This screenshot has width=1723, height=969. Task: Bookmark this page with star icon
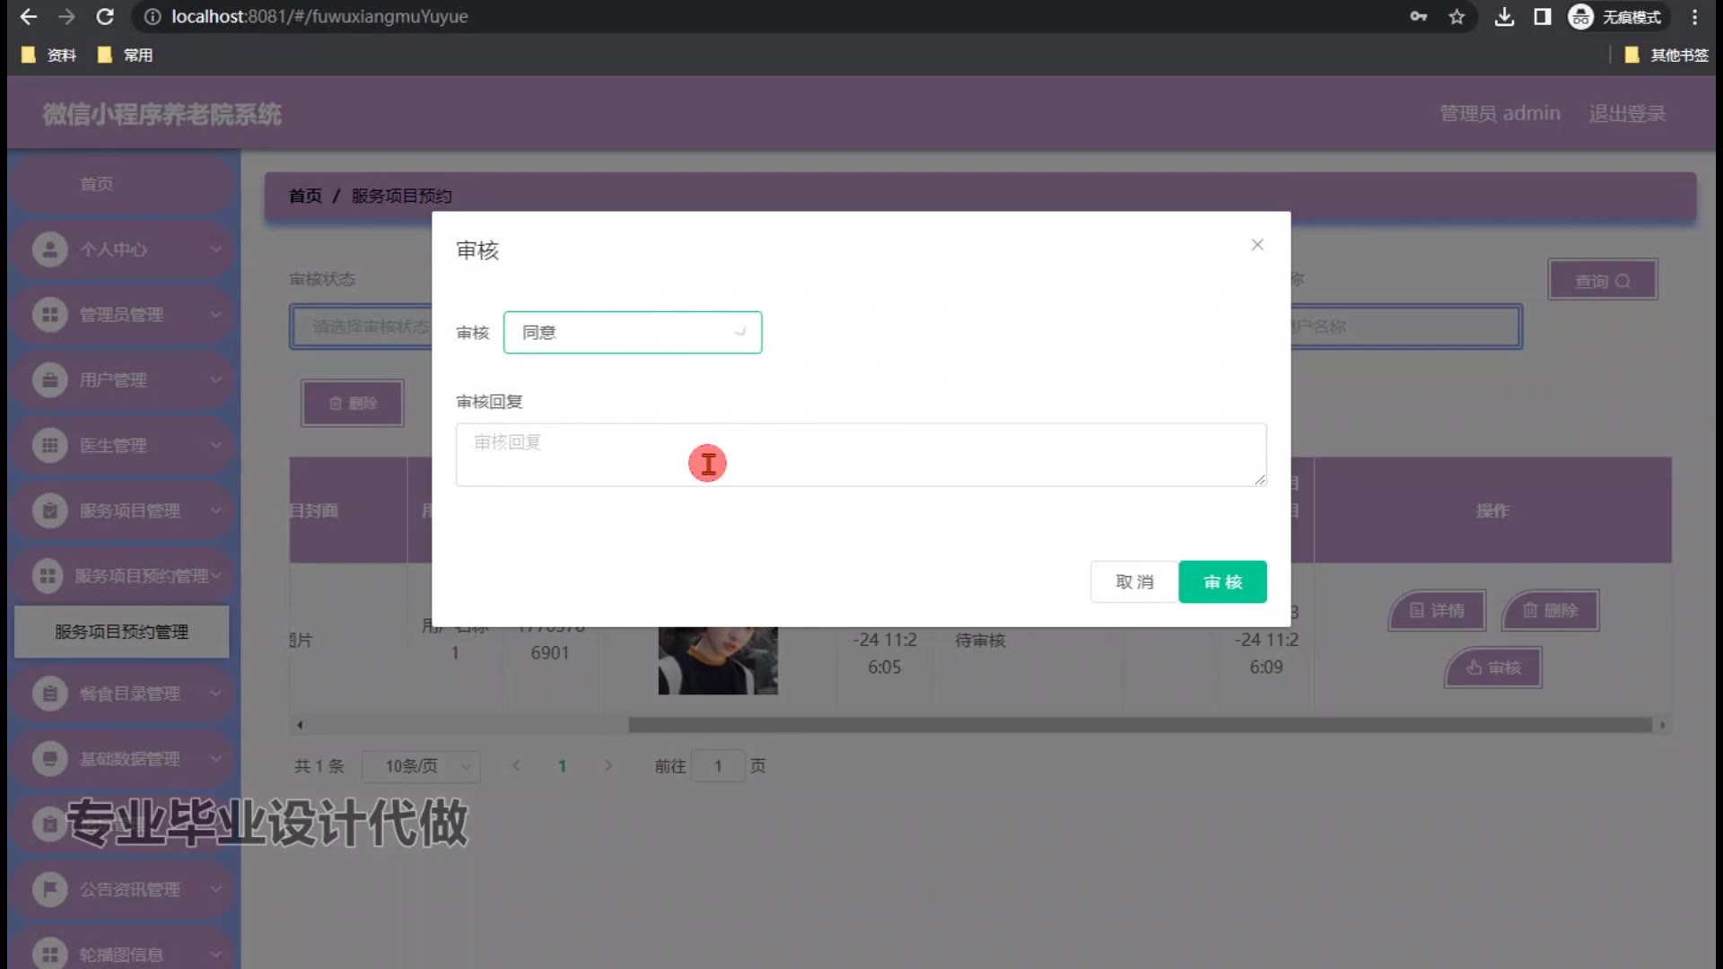pyautogui.click(x=1456, y=17)
